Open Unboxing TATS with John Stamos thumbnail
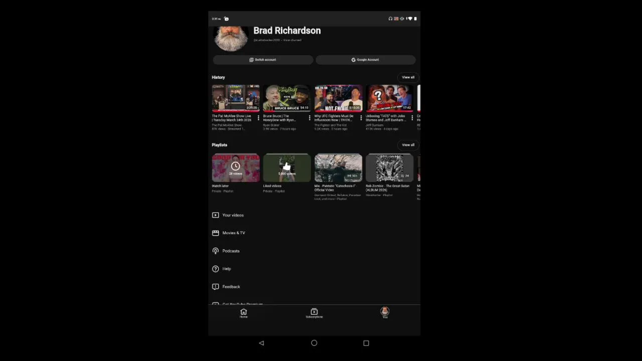Viewport: 642px width, 361px height. pyautogui.click(x=390, y=98)
